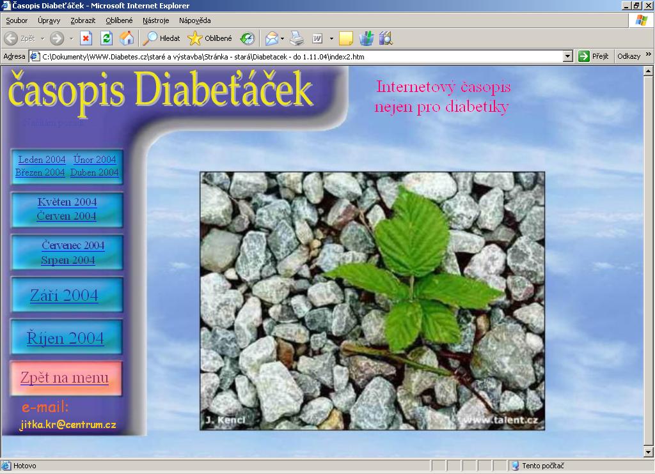655x474 pixels.
Task: Click the Back (Zpět) arrow button
Action: 20,39
